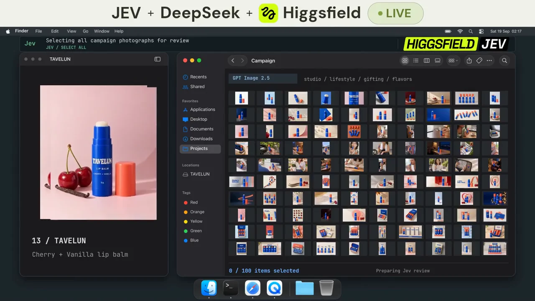Open the Help menu
The width and height of the screenshot is (535, 301).
(119, 31)
